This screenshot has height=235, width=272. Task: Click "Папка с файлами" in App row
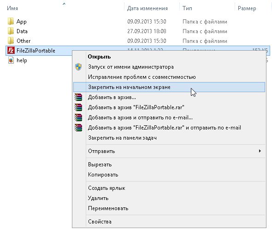[205, 22]
